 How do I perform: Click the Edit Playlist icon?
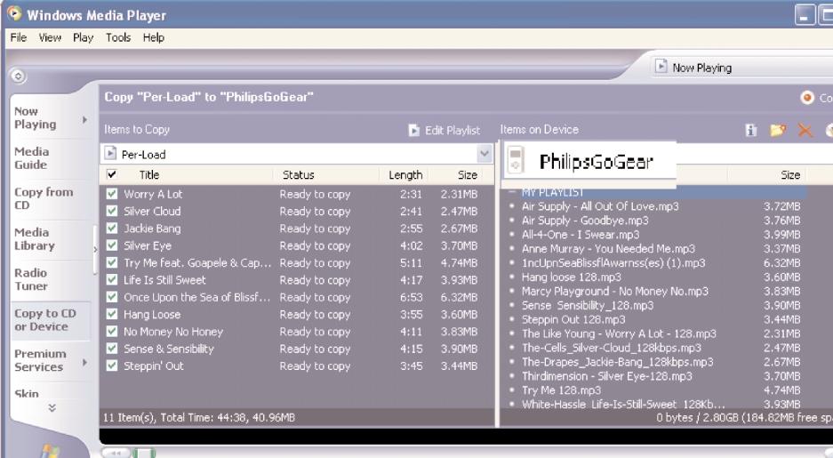[x=414, y=130]
